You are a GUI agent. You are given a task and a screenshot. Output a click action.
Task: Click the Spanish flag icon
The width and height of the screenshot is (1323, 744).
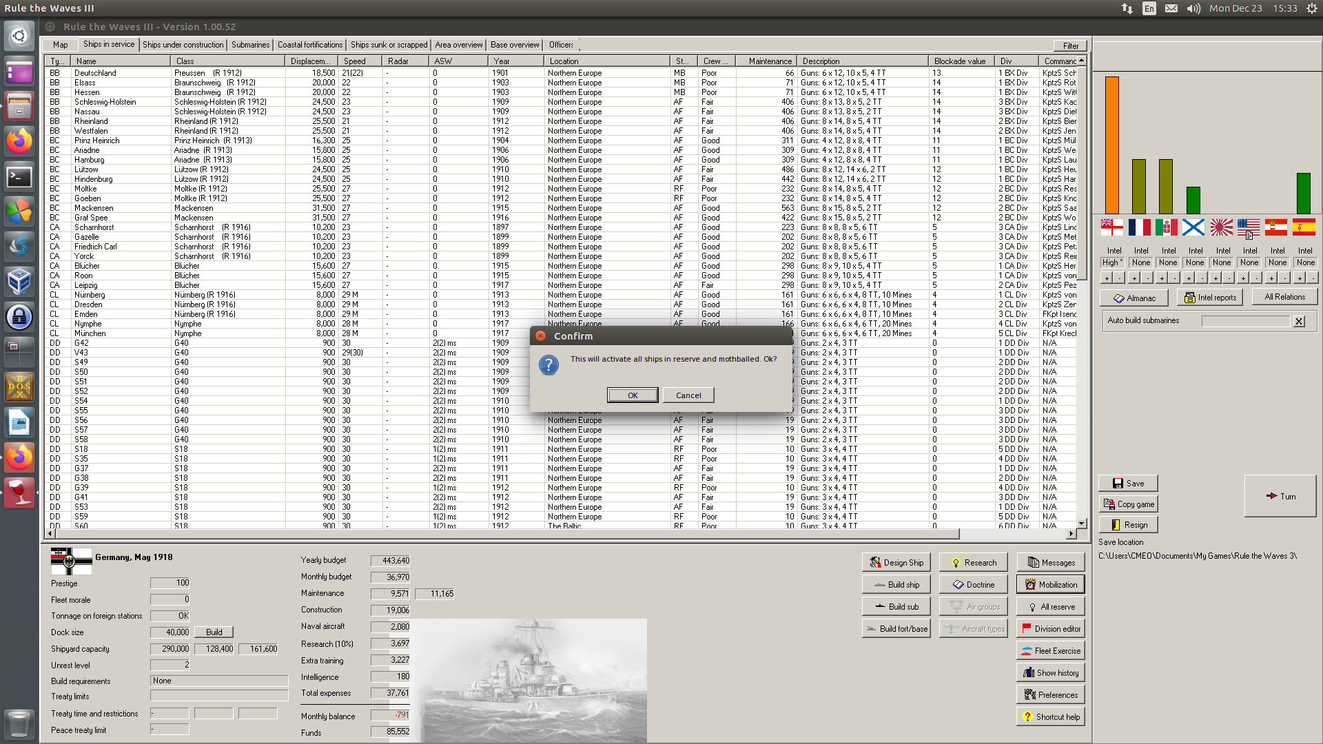[x=1303, y=227]
